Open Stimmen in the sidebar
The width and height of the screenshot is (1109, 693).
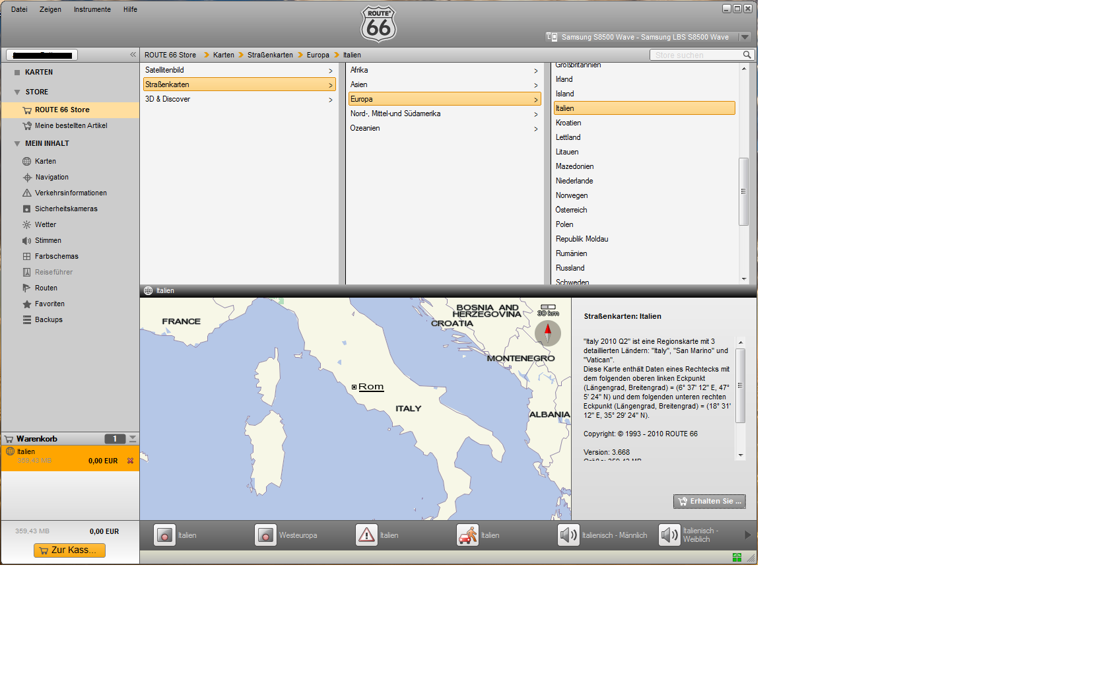pos(48,240)
